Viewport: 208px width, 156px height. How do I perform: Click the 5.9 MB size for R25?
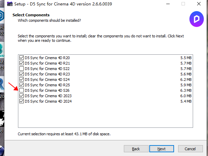click(x=186, y=85)
